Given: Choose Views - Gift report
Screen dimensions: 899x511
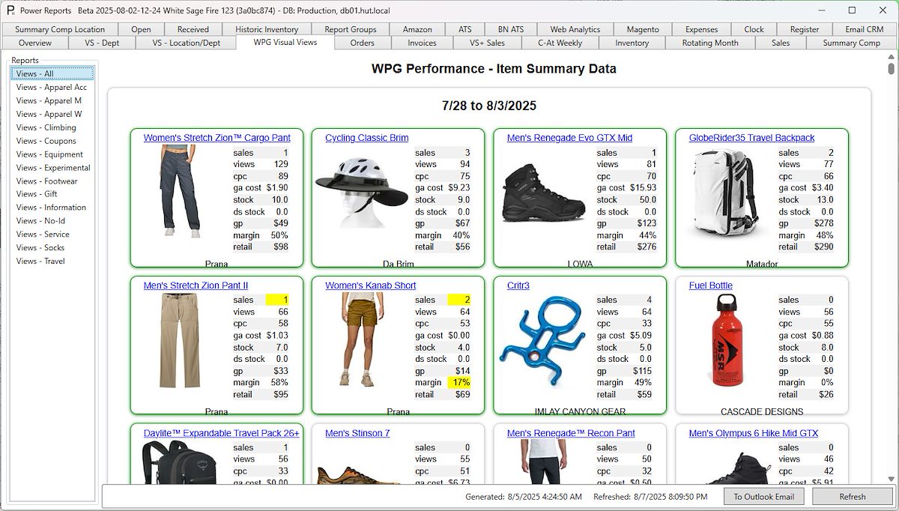Looking at the screenshot, I should pyautogui.click(x=52, y=194).
